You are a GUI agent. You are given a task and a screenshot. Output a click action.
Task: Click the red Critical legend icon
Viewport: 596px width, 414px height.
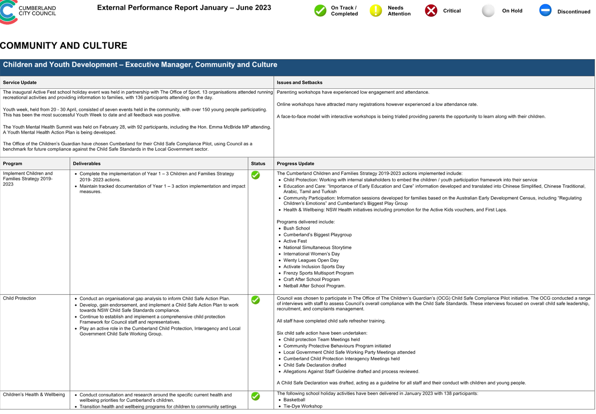click(x=431, y=10)
